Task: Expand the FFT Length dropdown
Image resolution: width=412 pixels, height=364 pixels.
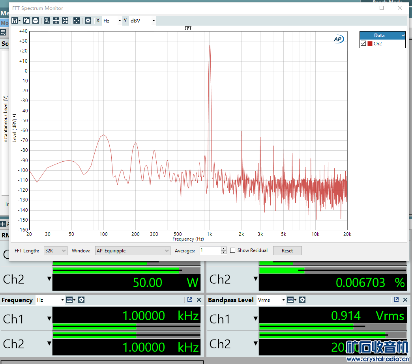Action: point(56,251)
